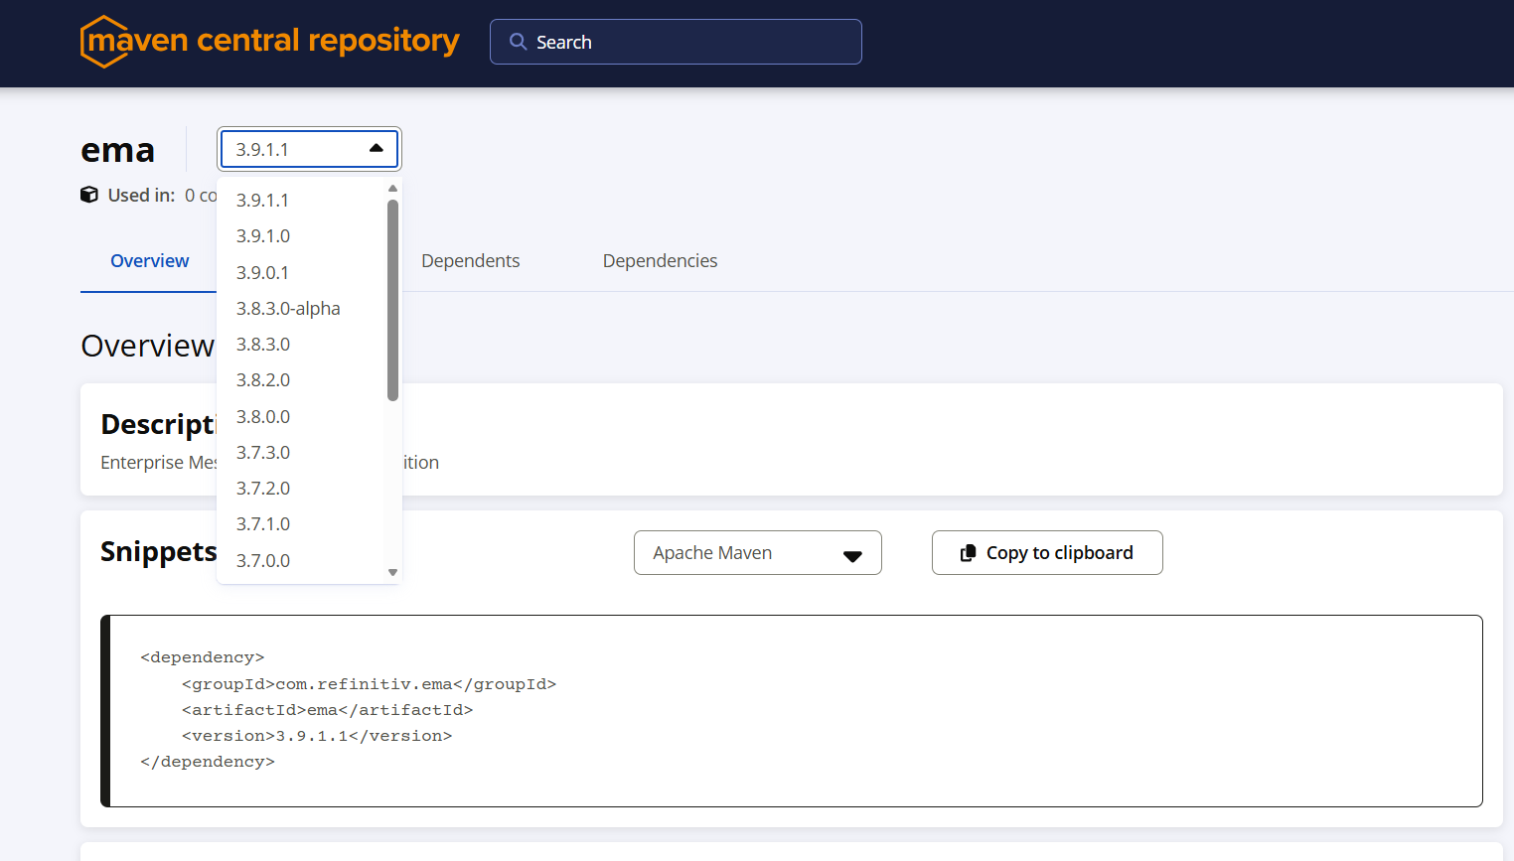
Task: Choose version 3.8.0.0 option
Action: [301, 416]
